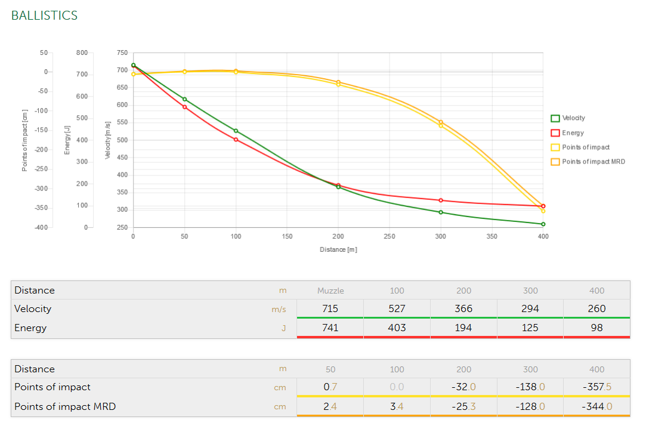Hide the Points of impact MRD series label
This screenshot has height=429, width=646.
pos(593,162)
